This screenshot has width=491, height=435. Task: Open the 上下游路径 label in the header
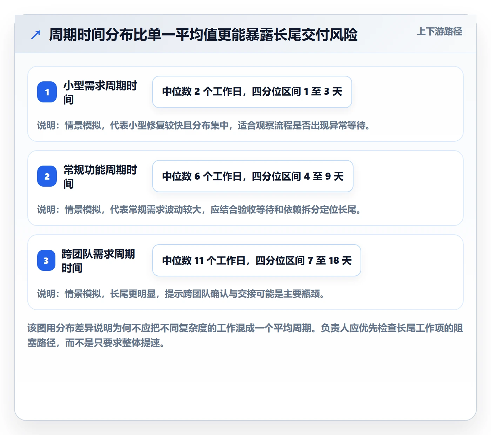point(439,32)
